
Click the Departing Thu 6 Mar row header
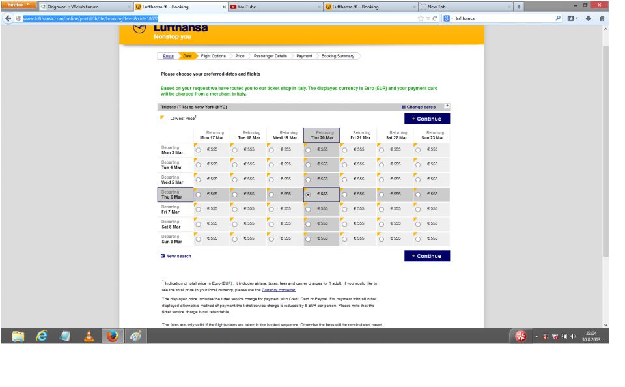click(x=175, y=194)
